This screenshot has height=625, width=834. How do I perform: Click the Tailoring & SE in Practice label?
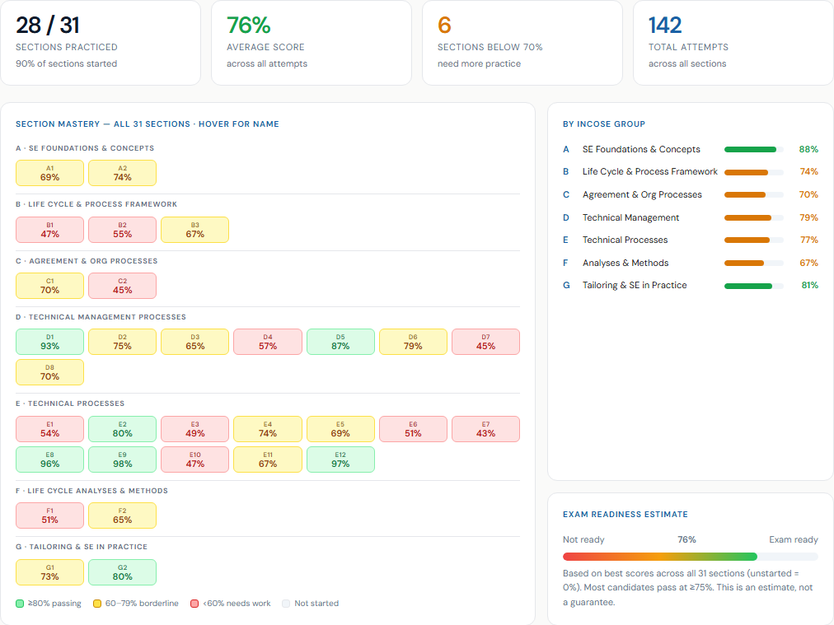tap(635, 285)
